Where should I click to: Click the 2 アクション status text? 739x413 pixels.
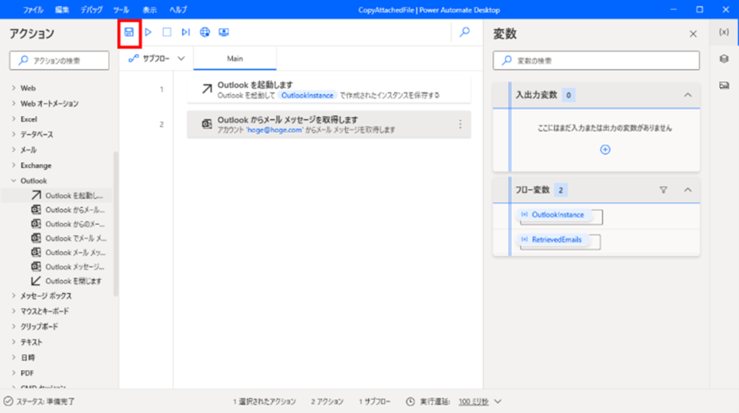[327, 401]
